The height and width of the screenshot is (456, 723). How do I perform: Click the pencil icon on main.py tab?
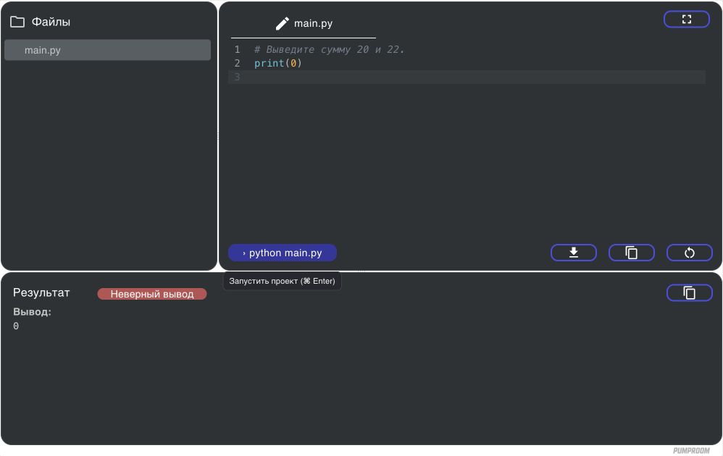283,23
